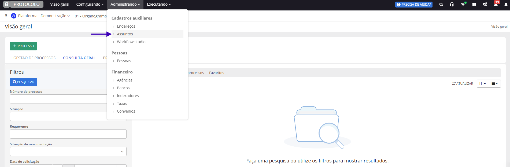This screenshot has width=510, height=167.
Task: Open the grid apps switcher icon
Action: point(474,5)
